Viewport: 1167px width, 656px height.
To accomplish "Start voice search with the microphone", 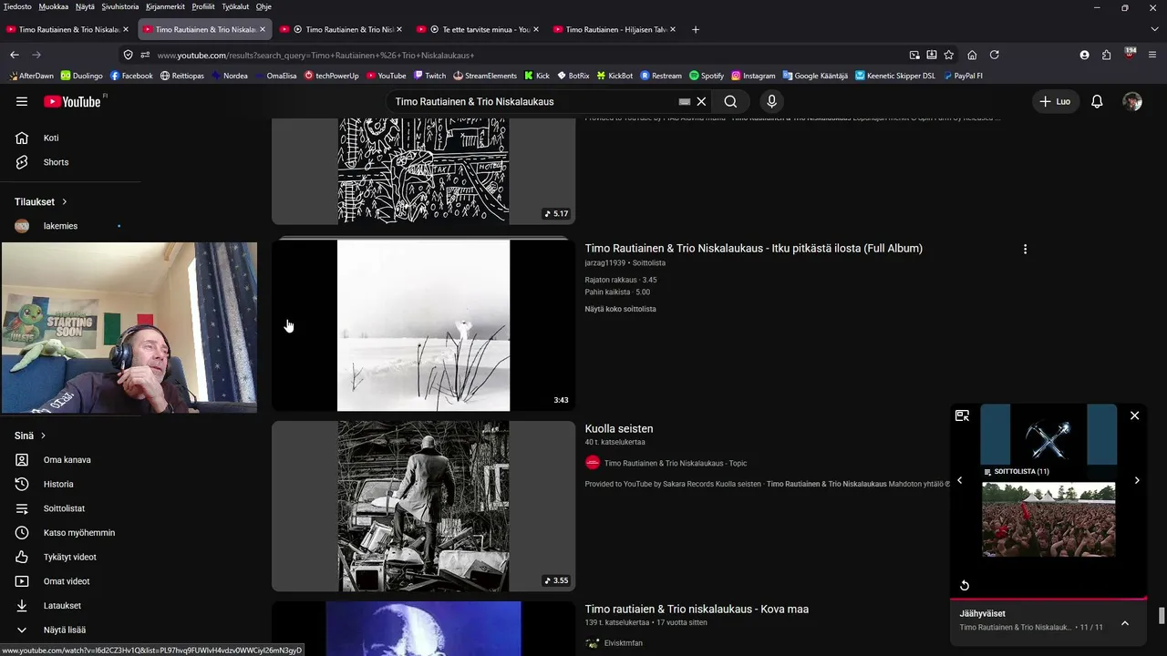I will (771, 101).
